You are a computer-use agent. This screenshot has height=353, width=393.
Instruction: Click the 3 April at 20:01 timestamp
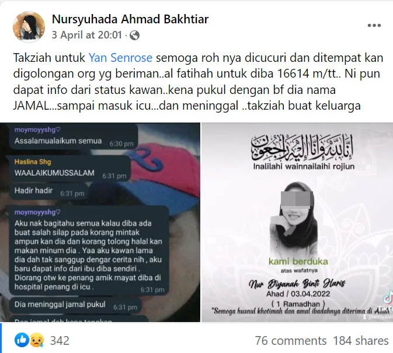(x=87, y=35)
